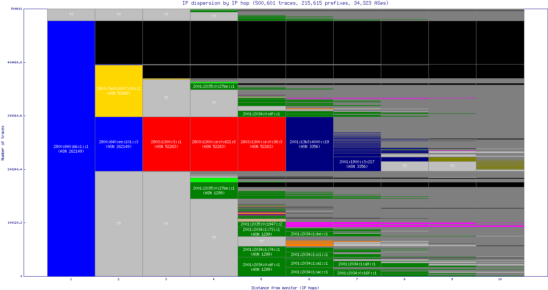The image size is (548, 290).
Task: Select the 2001:2035:0:1947::2 block
Action: tap(262, 224)
